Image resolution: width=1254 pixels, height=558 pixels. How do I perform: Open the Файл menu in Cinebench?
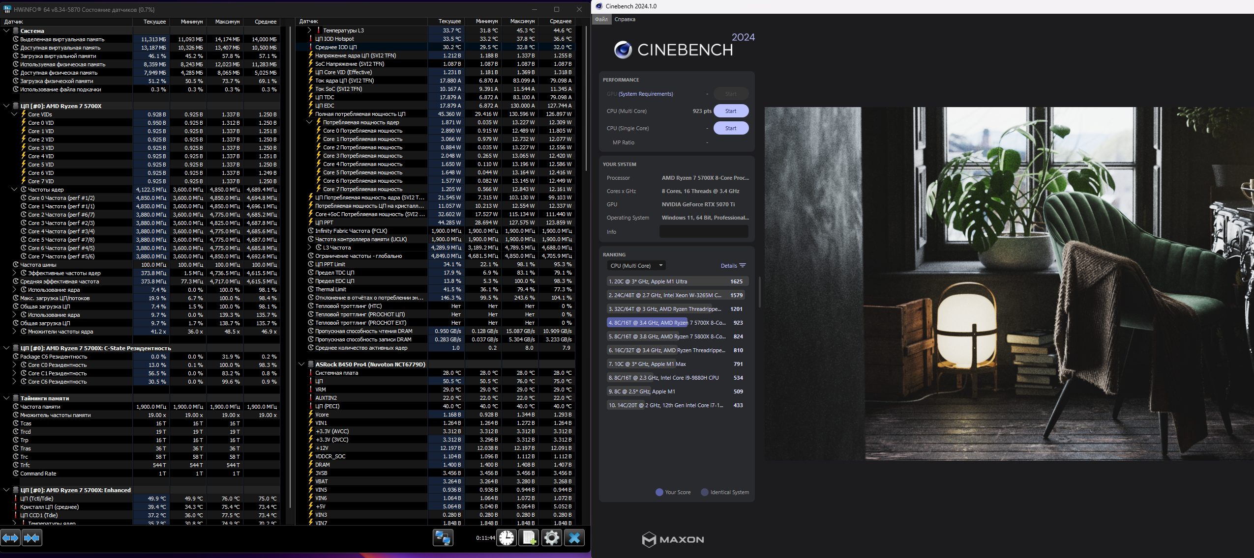point(601,19)
